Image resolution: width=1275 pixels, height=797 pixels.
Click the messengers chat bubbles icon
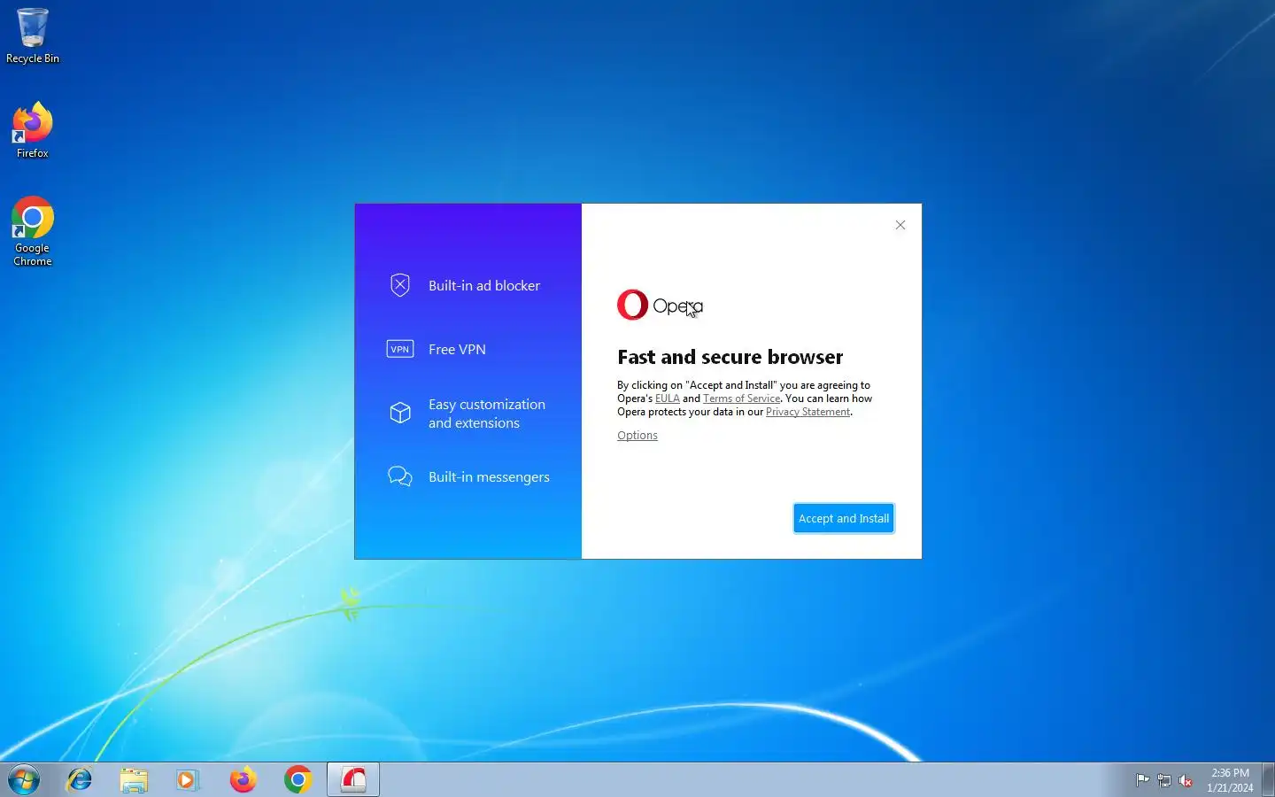[400, 476]
